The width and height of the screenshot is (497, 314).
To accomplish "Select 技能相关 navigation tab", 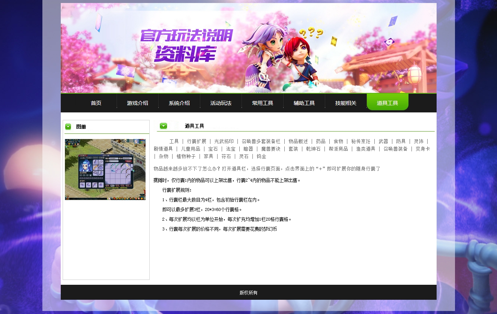I will click(345, 103).
